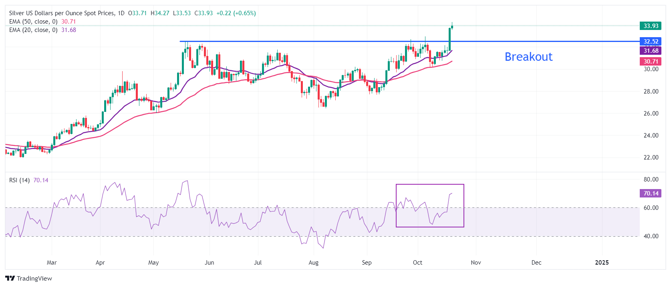Select the EMA (20, close, 0) indicator label
The height and width of the screenshot is (287, 671).
tap(33, 30)
